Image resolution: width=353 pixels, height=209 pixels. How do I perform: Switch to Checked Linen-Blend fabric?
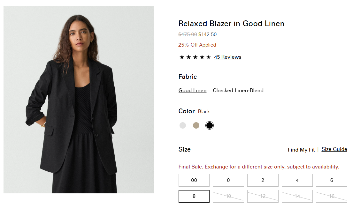(x=238, y=90)
